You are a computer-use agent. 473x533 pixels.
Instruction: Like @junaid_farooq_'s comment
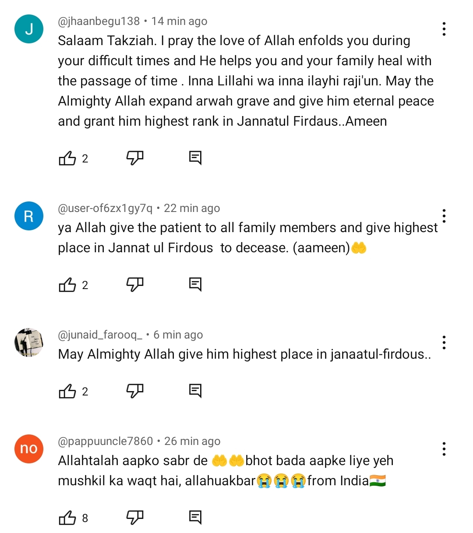coord(67,391)
